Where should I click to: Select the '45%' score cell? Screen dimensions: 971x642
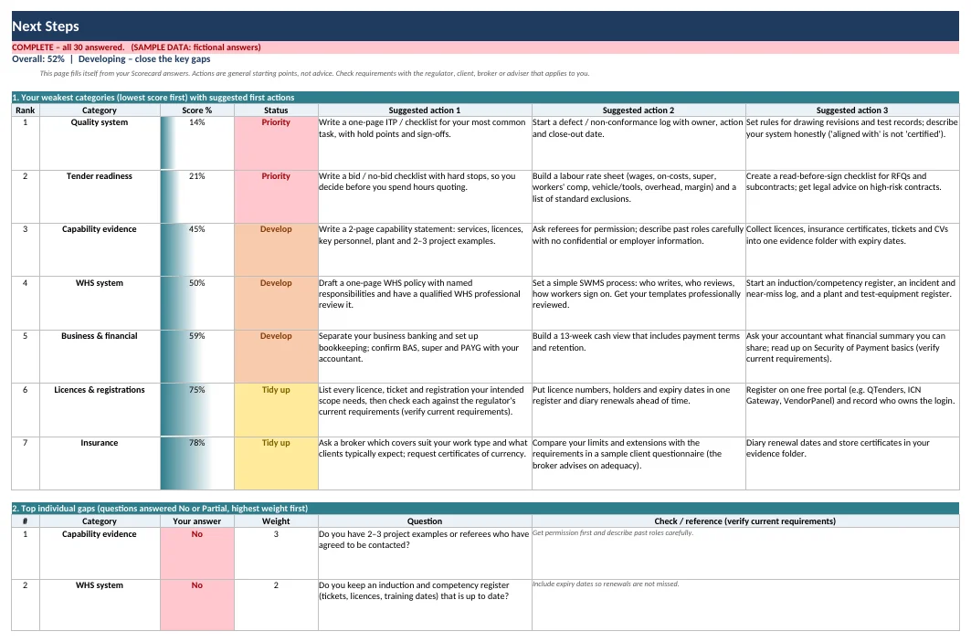[x=197, y=249]
